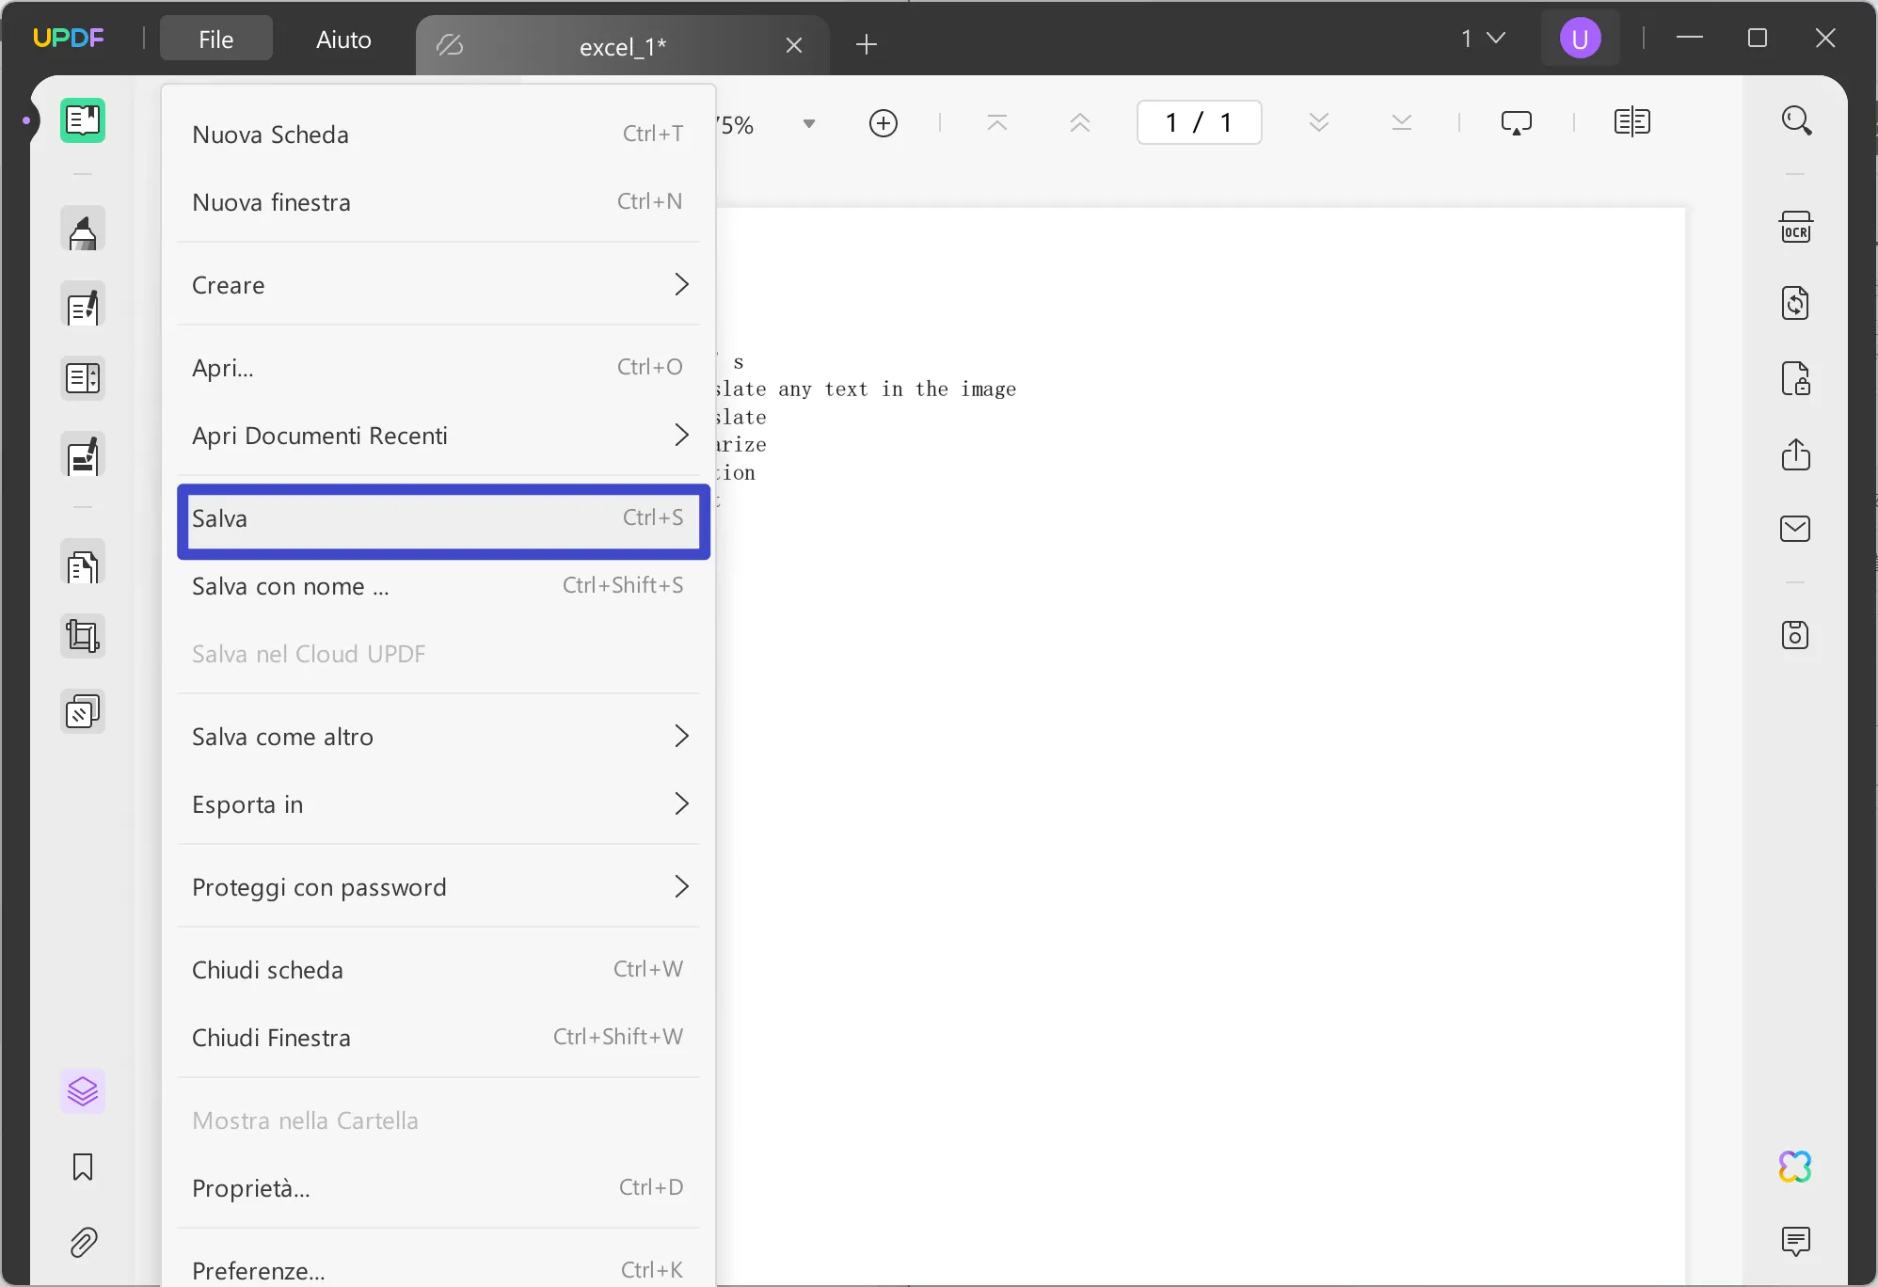The width and height of the screenshot is (1878, 1287).
Task: Select Salva menu item
Action: coord(438,518)
